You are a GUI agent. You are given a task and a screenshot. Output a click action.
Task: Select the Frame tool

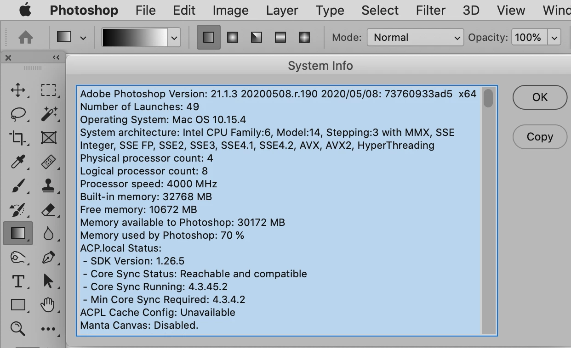48,138
